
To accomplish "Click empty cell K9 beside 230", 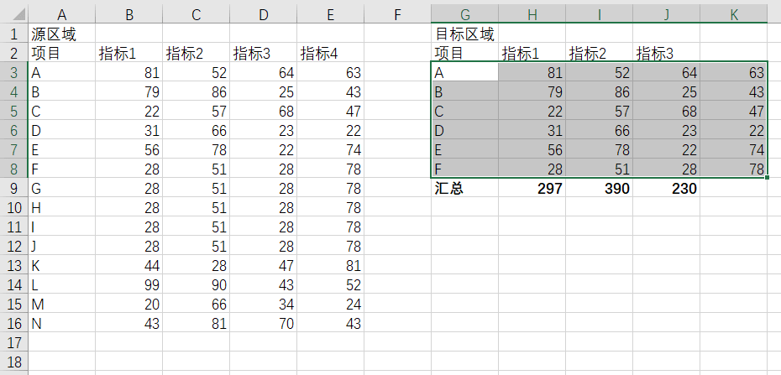I will 734,189.
